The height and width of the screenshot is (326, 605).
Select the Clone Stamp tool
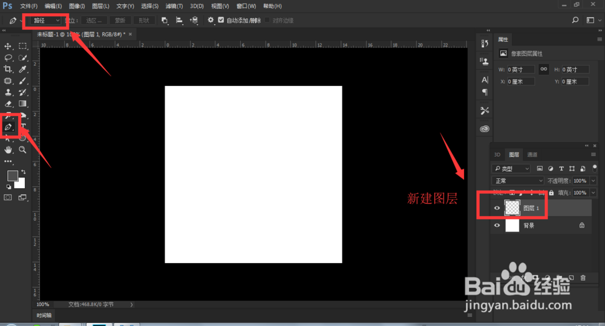point(8,93)
